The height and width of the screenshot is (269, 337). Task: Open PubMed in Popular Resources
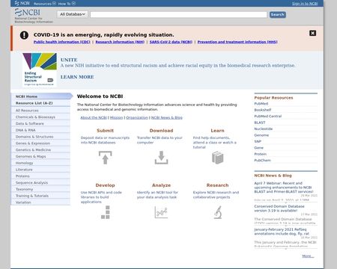[261, 104]
